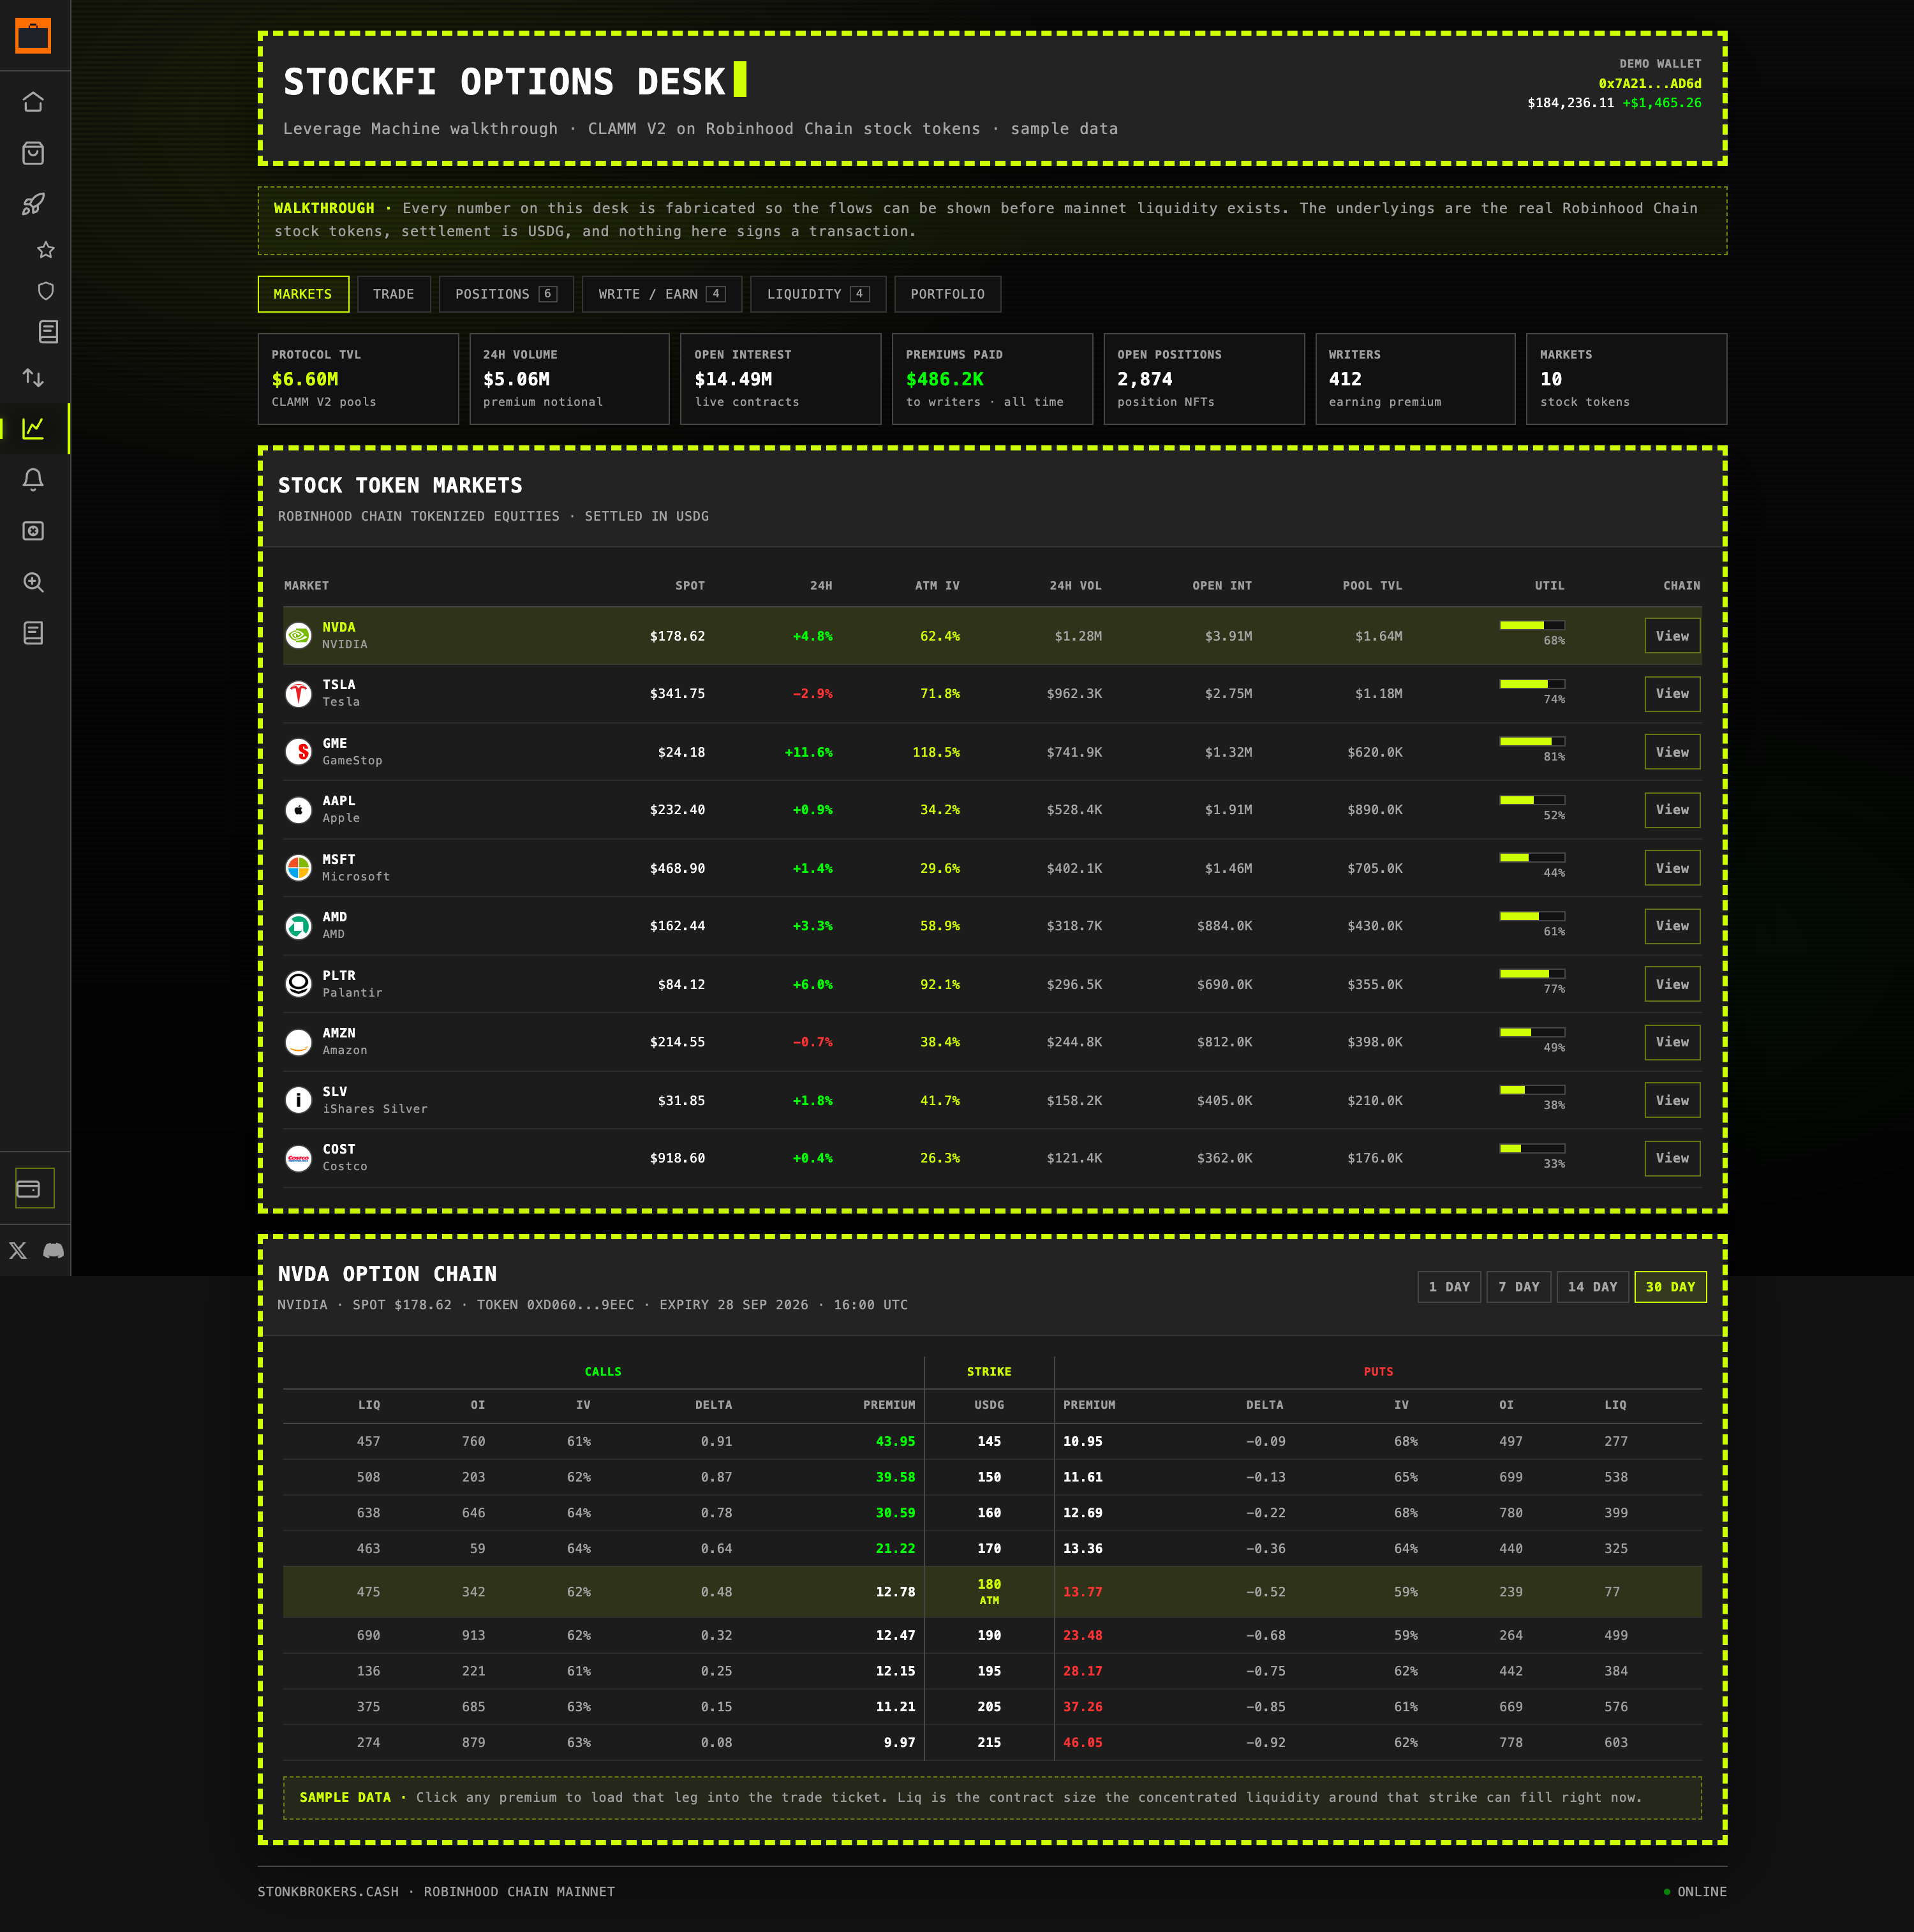Open the rocket launch sidebar icon
1914x1932 pixels.
[x=33, y=204]
